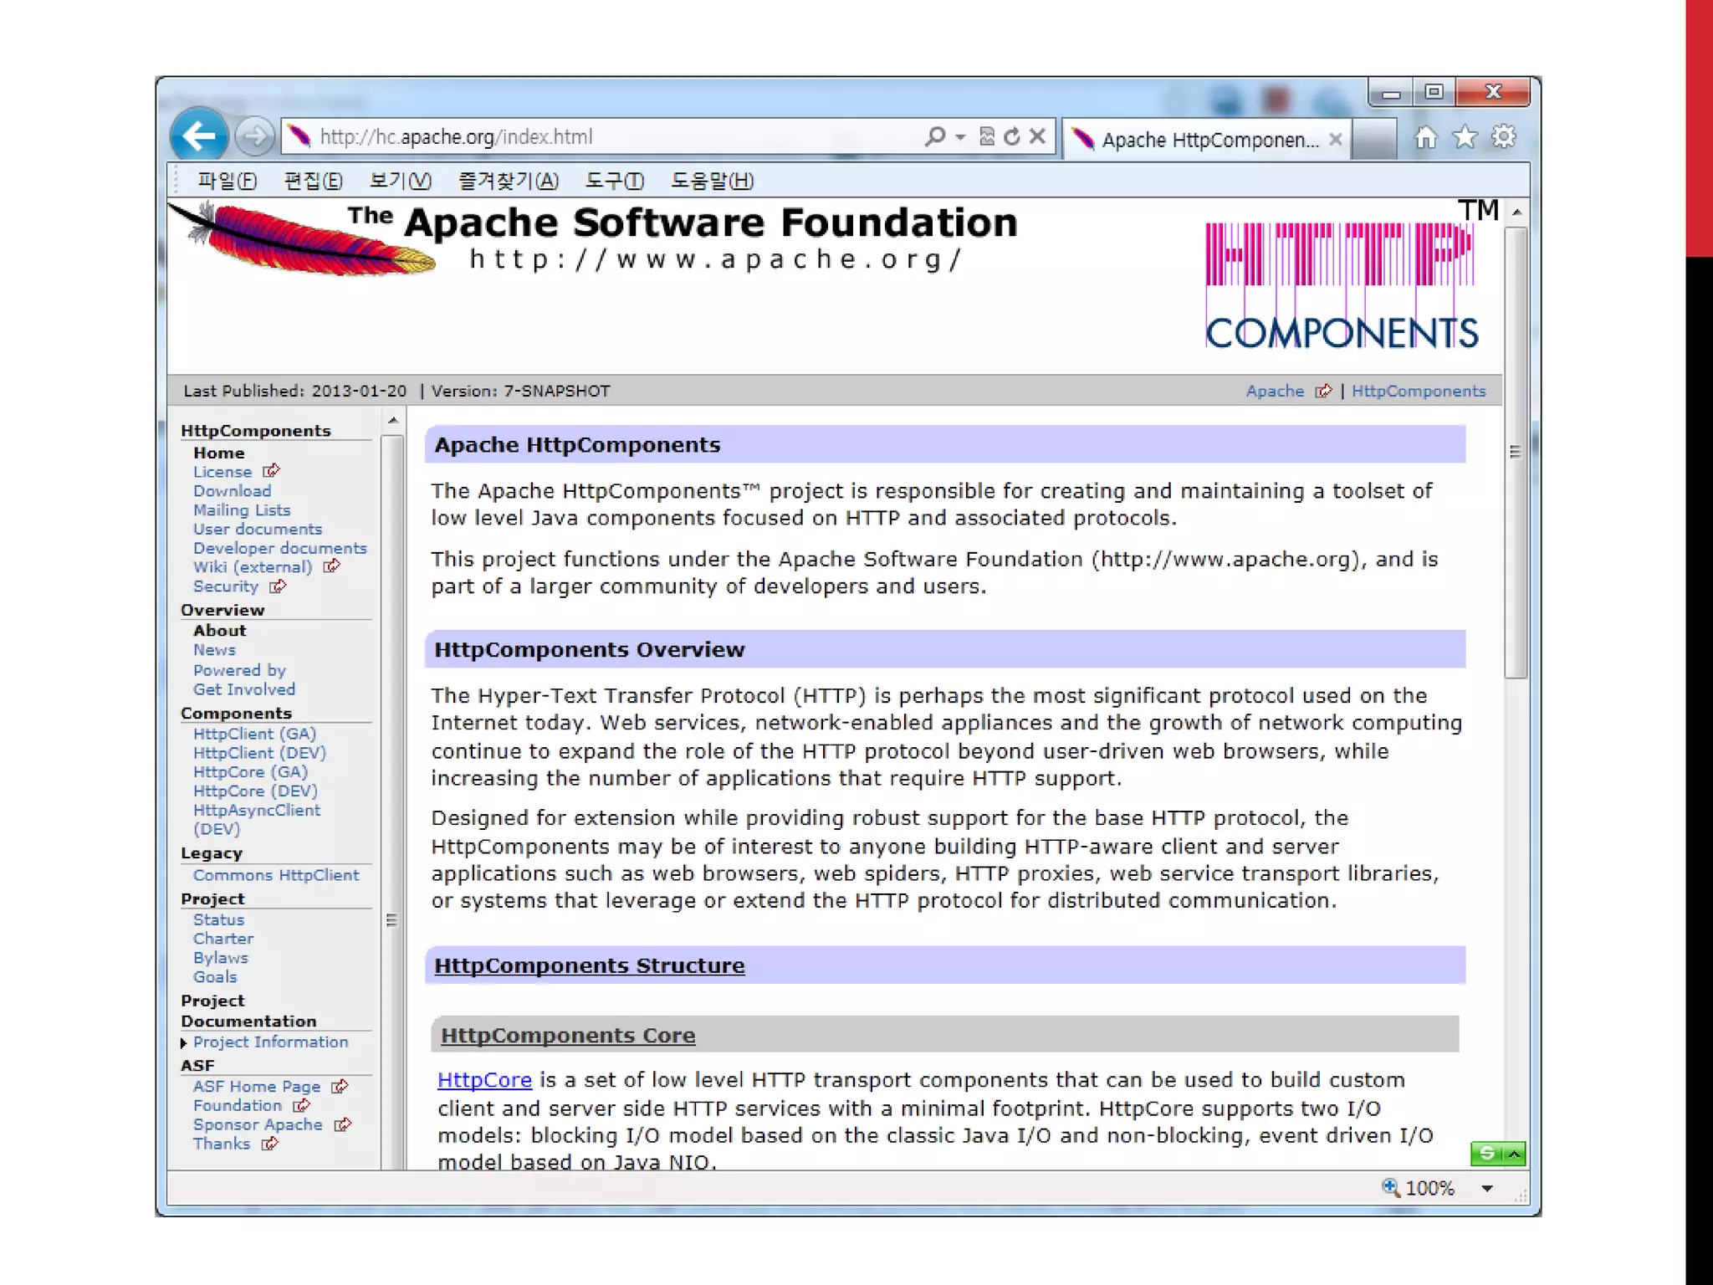Click the stop loading X icon
The width and height of the screenshot is (1713, 1285).
click(1037, 136)
